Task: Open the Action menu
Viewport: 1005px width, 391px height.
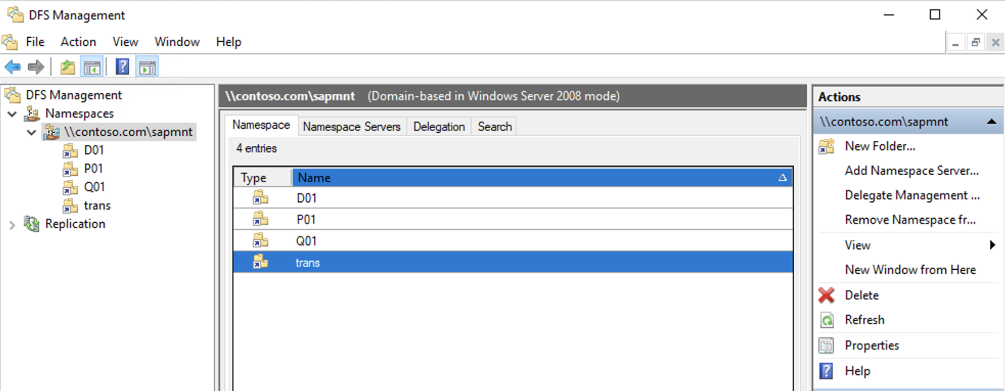Action: click(78, 42)
